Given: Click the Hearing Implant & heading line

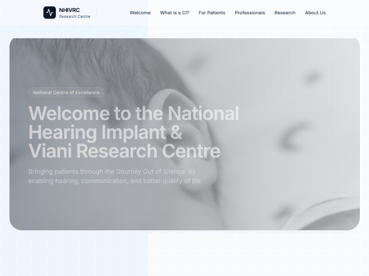Looking at the screenshot, I should point(106,132).
